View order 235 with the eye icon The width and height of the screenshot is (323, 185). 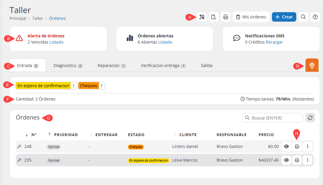point(286,160)
